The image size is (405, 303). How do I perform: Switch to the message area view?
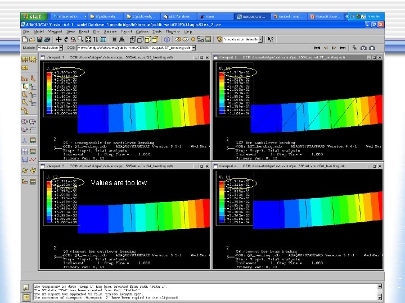(x=26, y=287)
